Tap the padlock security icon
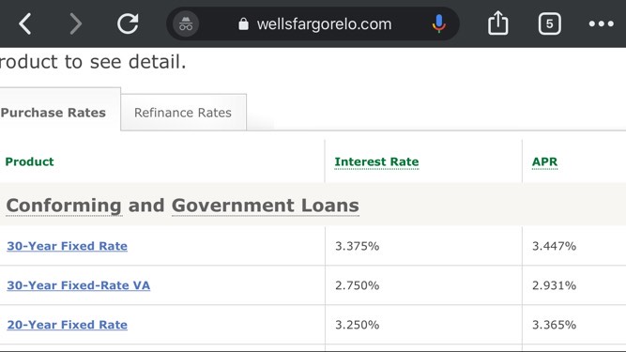This screenshot has width=626, height=352. pos(243,24)
